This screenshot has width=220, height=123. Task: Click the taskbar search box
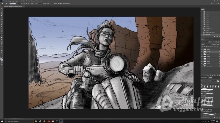click(x=19, y=121)
